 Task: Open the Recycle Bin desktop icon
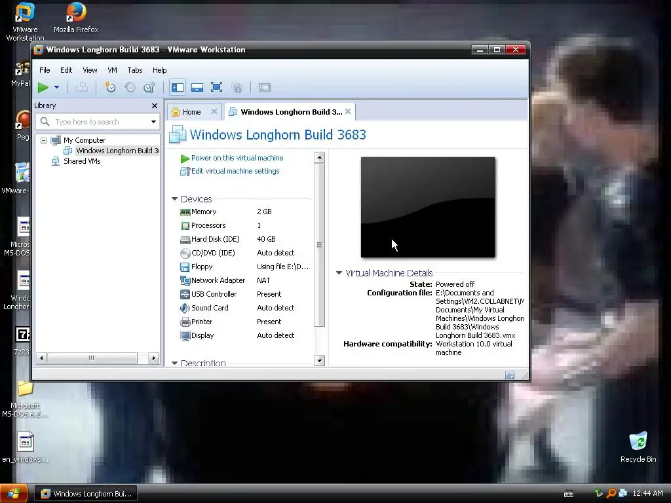[638, 447]
